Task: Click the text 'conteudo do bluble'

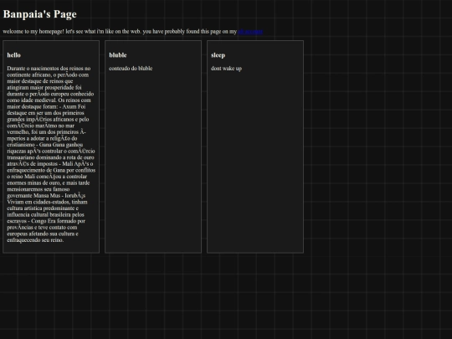Action: [x=131, y=69]
